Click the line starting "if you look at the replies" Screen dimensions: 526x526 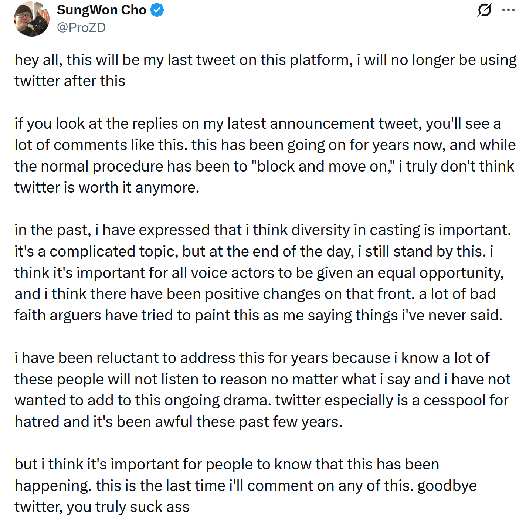coord(258,124)
